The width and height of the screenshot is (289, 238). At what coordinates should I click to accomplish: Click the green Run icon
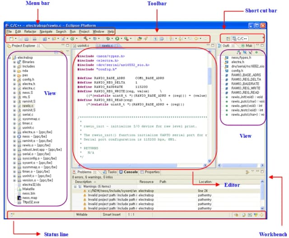point(117,39)
